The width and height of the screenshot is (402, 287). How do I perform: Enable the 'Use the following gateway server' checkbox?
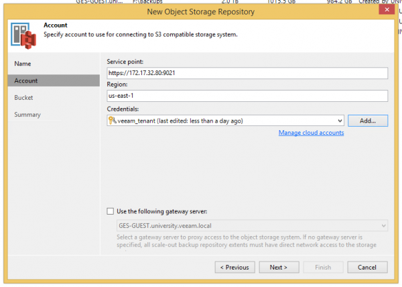click(x=111, y=211)
